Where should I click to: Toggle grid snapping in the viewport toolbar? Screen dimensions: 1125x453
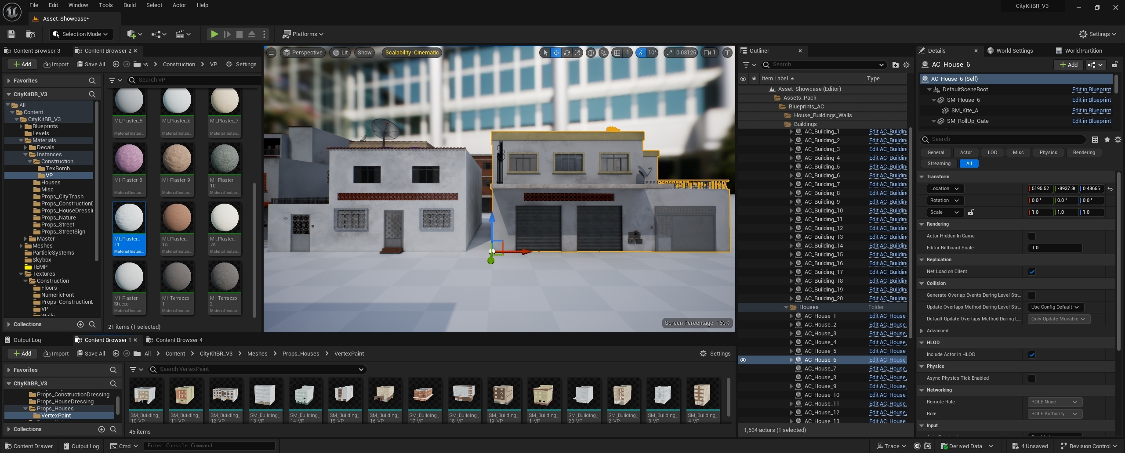click(617, 53)
